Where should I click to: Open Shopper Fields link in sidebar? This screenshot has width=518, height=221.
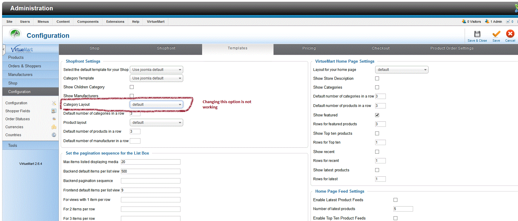(x=18, y=111)
